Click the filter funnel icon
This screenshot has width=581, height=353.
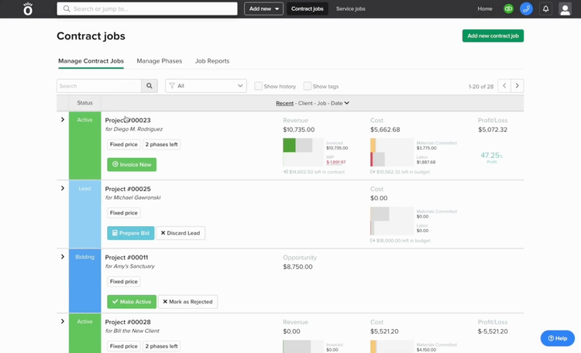(x=172, y=86)
